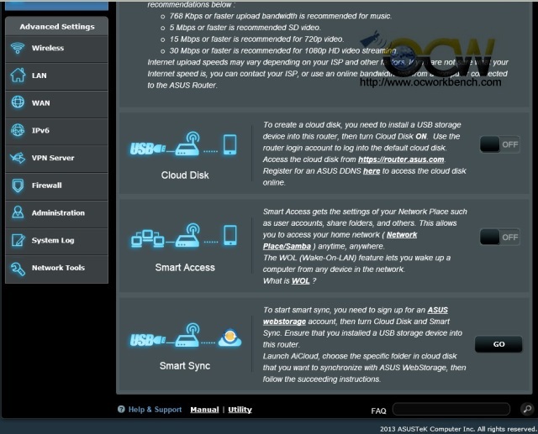Click the Wireless wifi icon
The image size is (538, 434).
[x=18, y=48]
